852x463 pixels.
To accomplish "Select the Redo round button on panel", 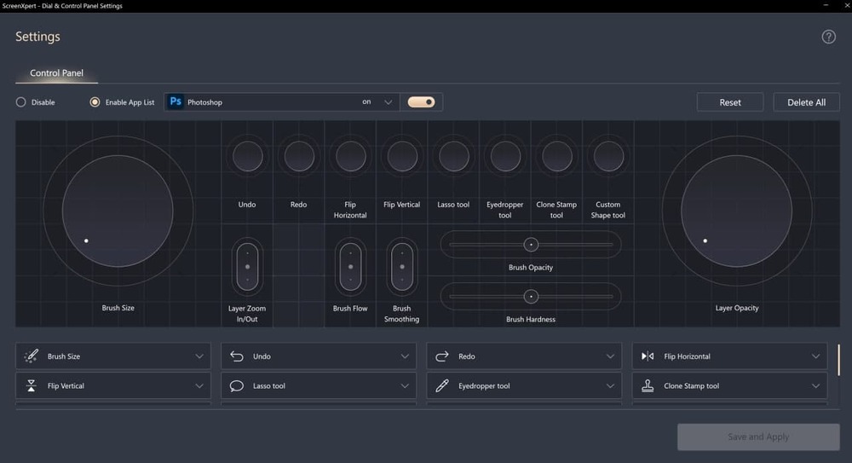I will pos(299,157).
